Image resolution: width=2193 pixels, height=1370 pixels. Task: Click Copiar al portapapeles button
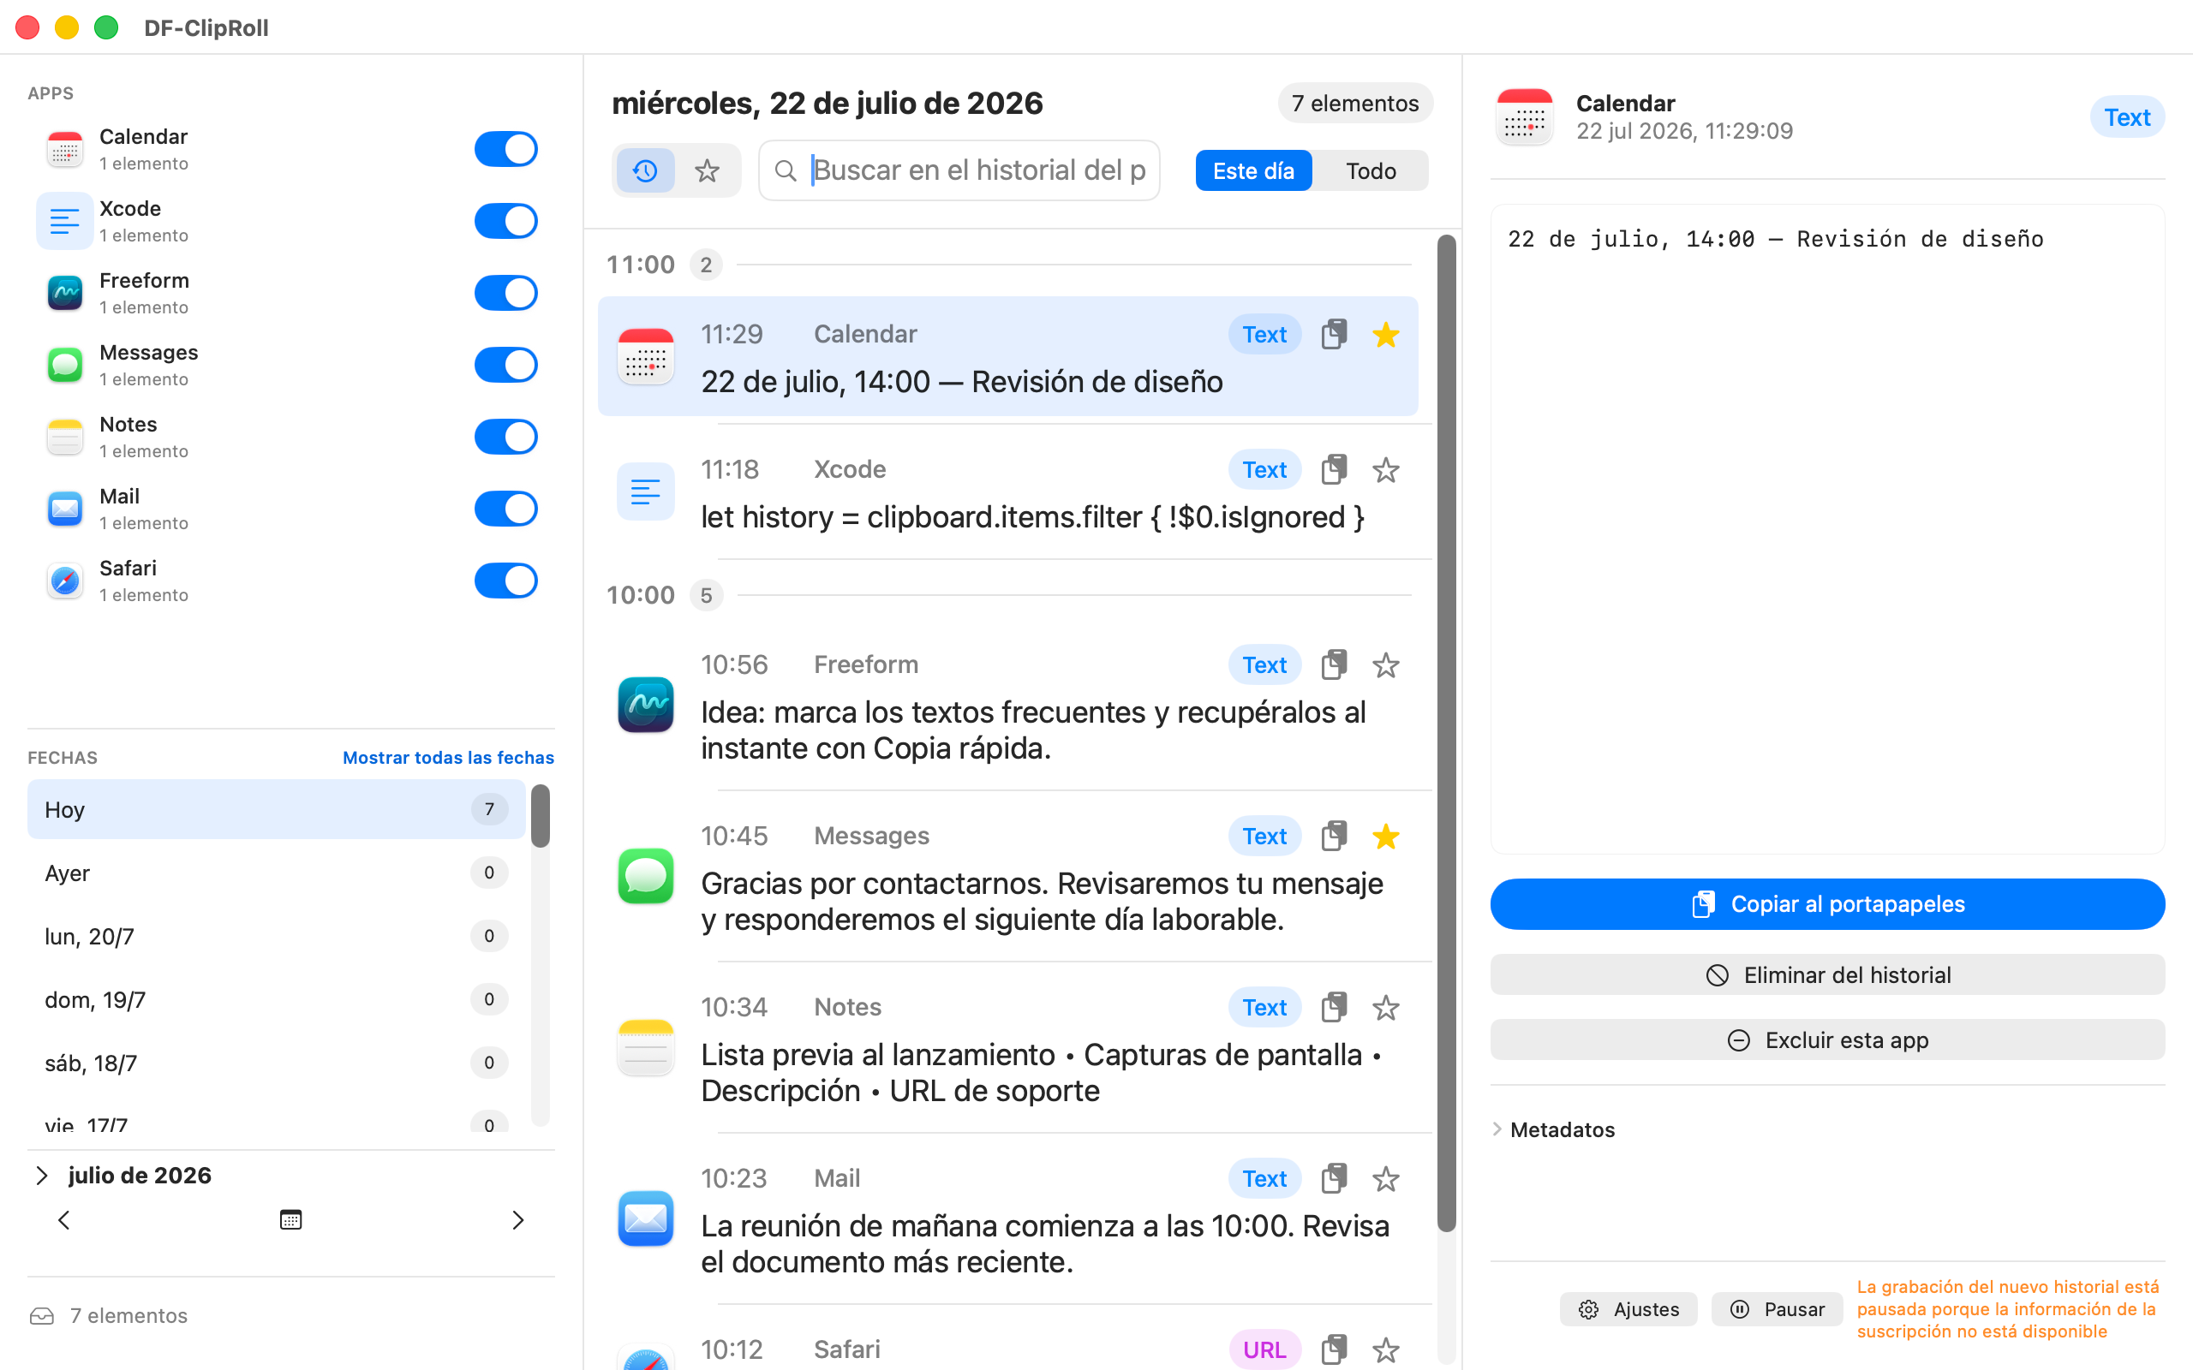pos(1827,904)
